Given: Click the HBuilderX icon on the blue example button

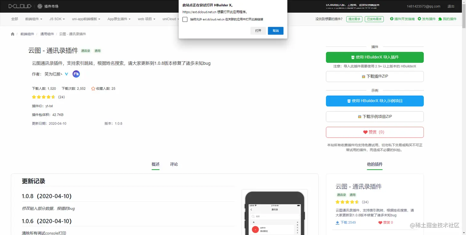Looking at the screenshot, I should click(x=349, y=101).
